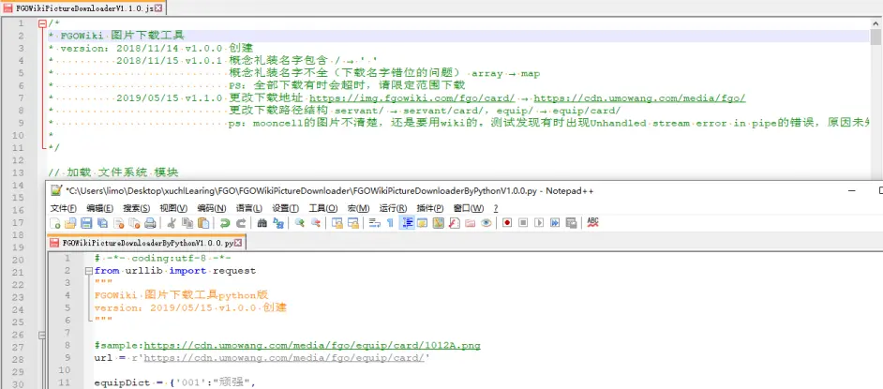The image size is (883, 389).
Task: Start macro recording with red dot
Action: (x=507, y=223)
